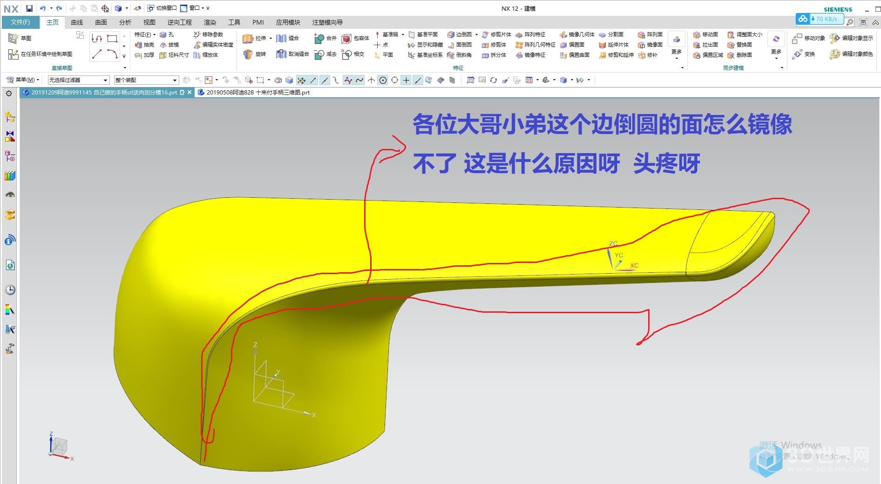881x484 pixels.
Task: Click the 草图 (Sketch) button
Action: pos(20,38)
